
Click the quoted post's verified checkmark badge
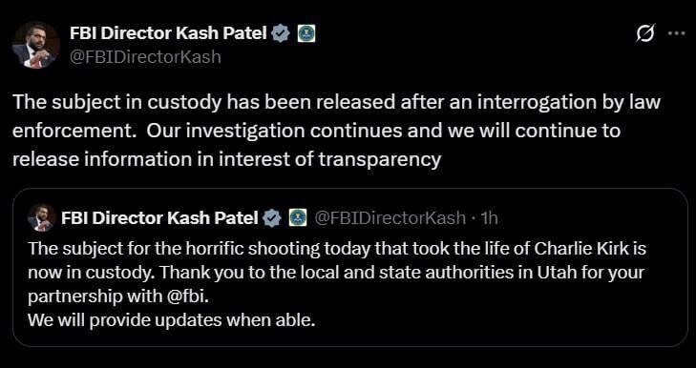(272, 218)
